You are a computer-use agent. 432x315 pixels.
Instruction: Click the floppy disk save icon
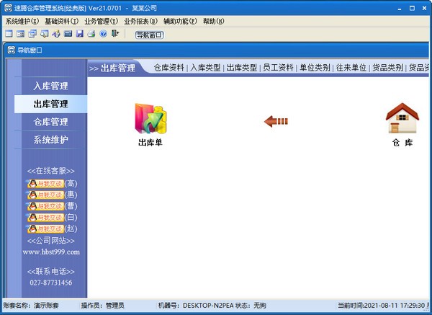pos(80,34)
